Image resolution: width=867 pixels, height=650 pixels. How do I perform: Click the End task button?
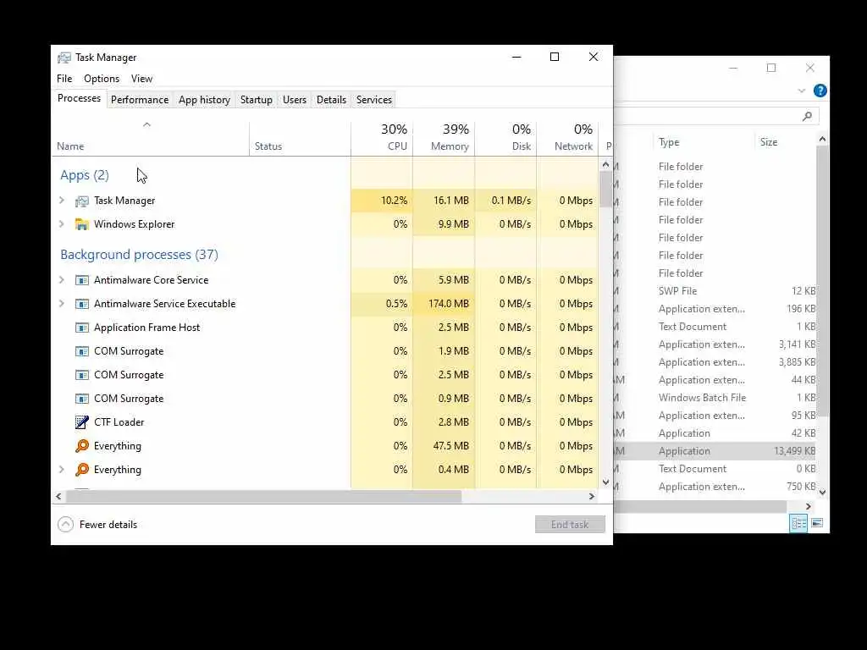click(570, 525)
